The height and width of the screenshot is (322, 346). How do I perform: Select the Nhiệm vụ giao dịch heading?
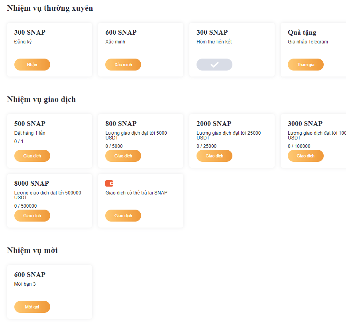pos(41,99)
